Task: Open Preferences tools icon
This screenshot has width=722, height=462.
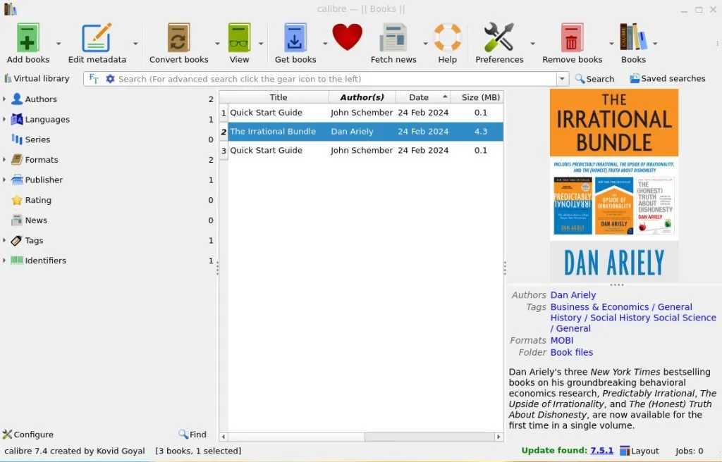Action: (x=499, y=37)
